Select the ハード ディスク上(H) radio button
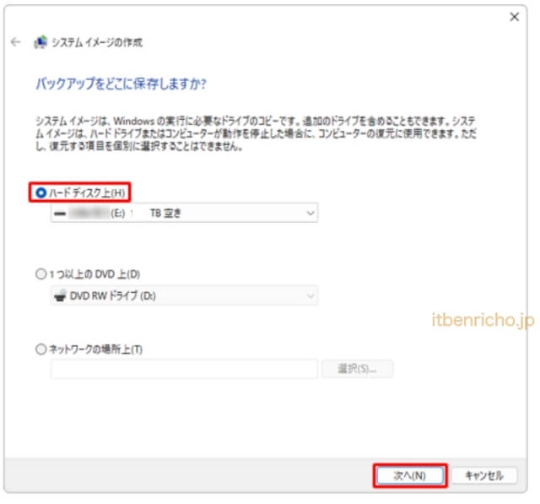The width and height of the screenshot is (540, 504). [40, 192]
